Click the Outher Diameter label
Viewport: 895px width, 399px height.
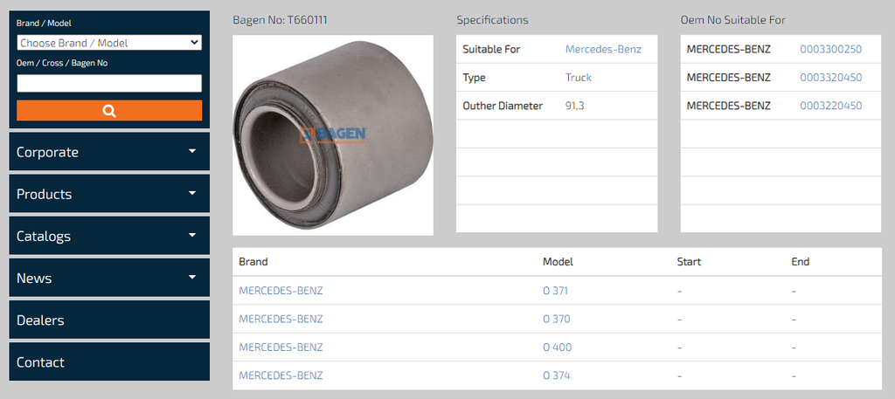click(x=503, y=106)
